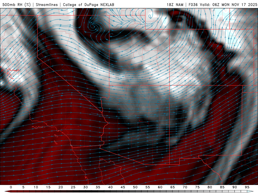Click the colorbar label "15"
Screen dimensions: 258x193
pos(48,187)
